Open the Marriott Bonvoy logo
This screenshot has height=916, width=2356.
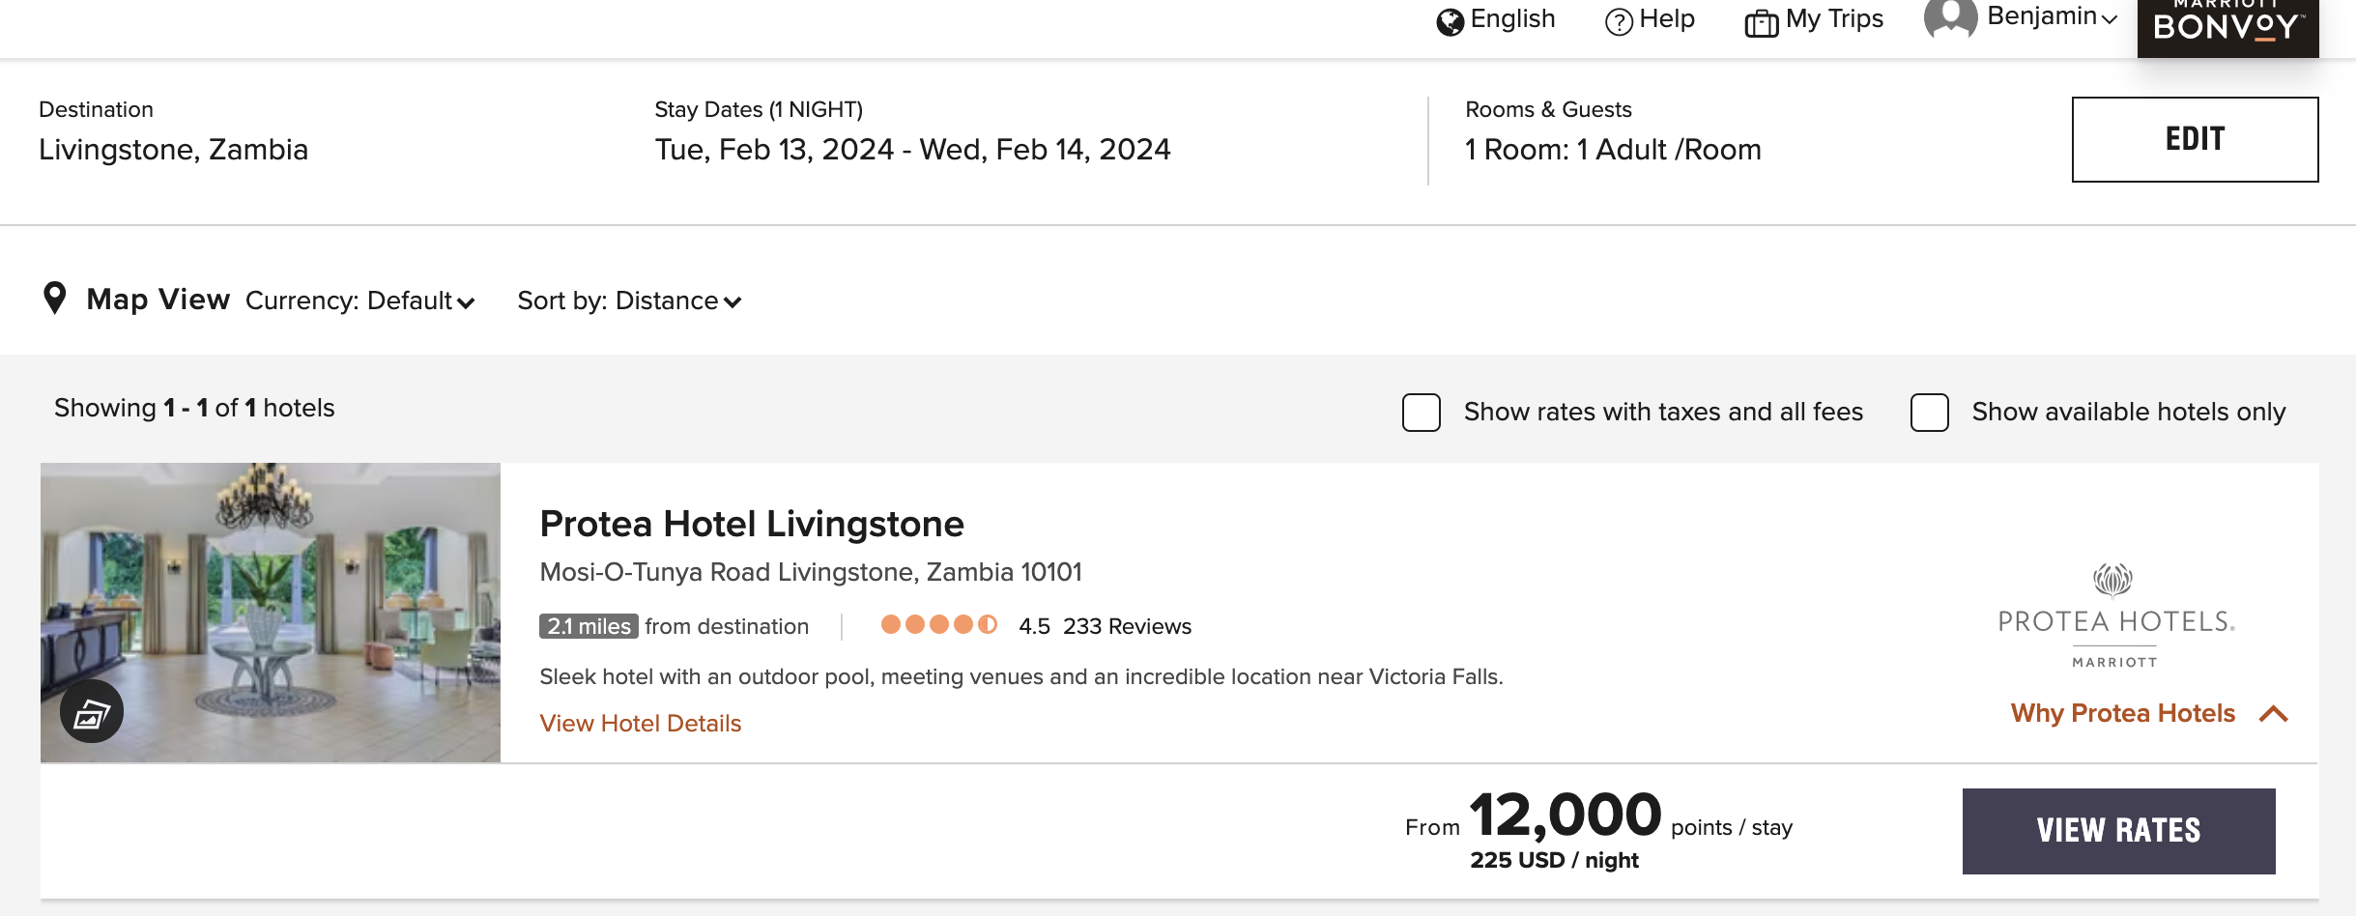tap(2227, 25)
